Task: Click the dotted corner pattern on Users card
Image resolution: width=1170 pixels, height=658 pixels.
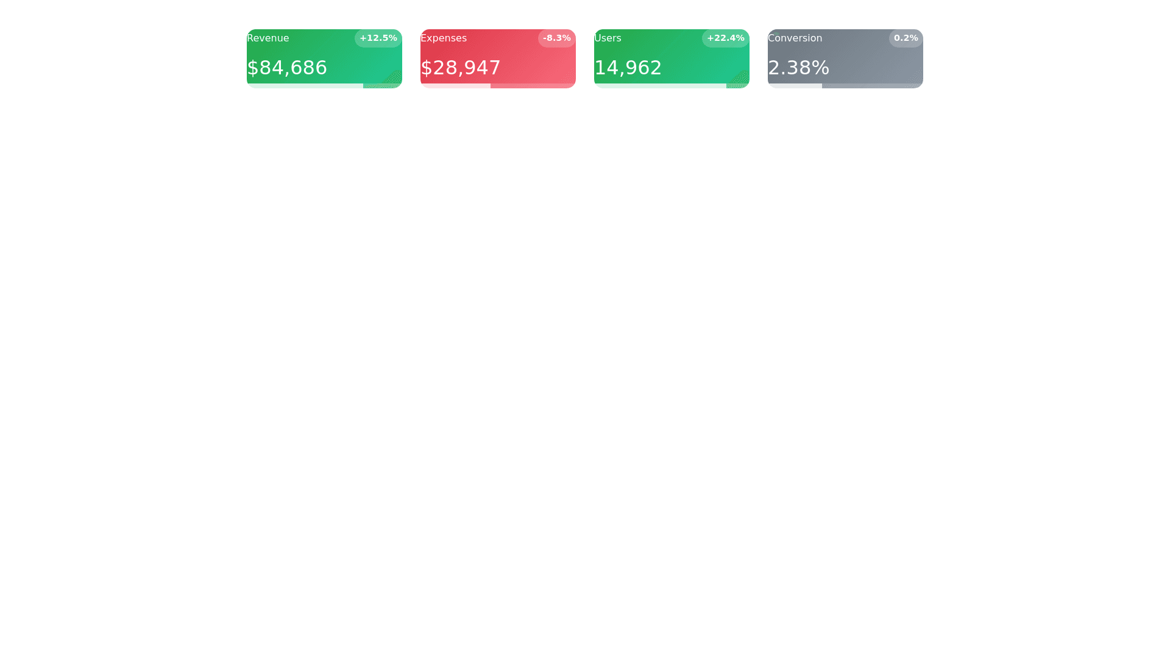Action: coord(740,79)
